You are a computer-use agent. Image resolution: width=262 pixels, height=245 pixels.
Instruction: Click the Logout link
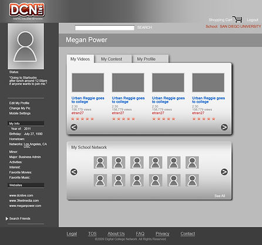point(253,20)
